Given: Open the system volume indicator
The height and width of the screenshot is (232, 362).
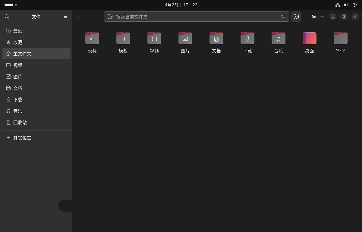Looking at the screenshot, I should point(346,5).
